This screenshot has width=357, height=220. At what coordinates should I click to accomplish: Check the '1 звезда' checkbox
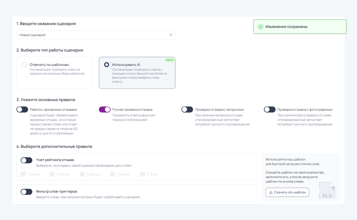[x=23, y=174]
